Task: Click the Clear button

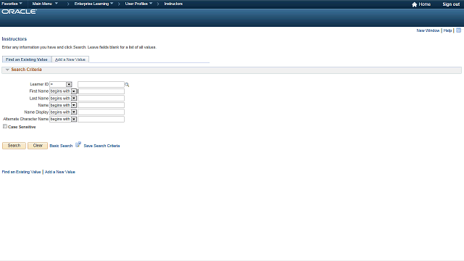Action: coord(38,146)
